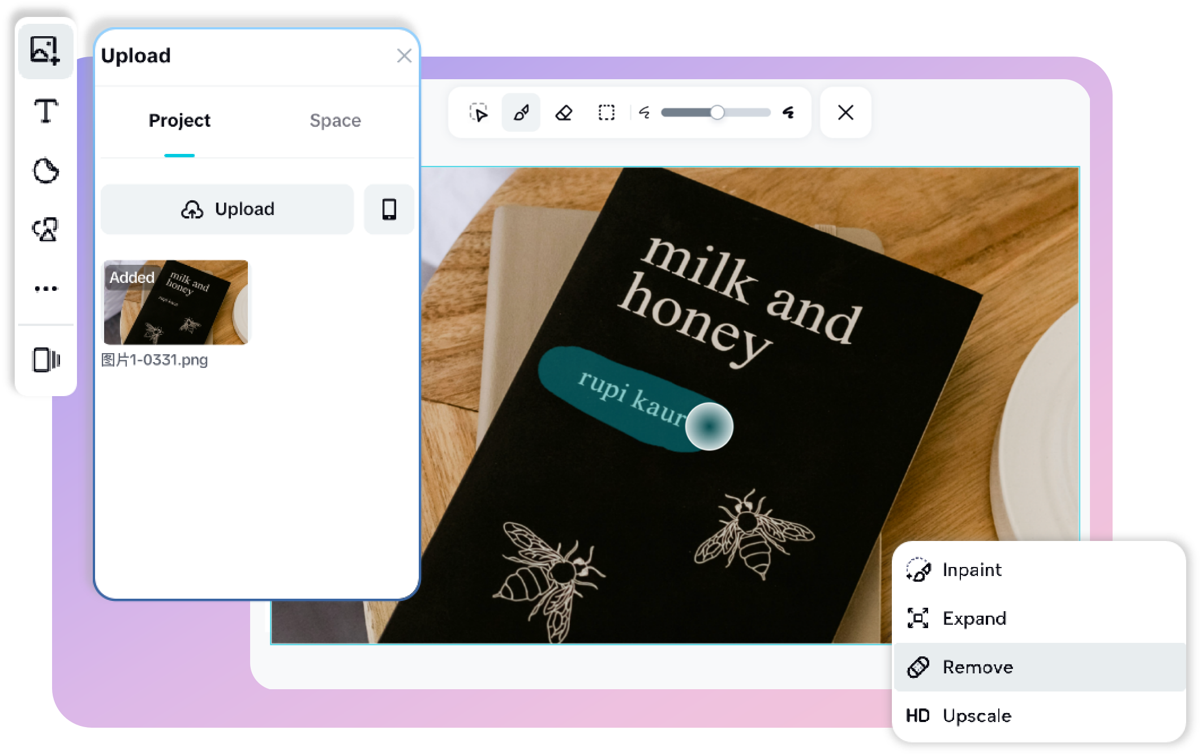1202x756 pixels.
Task: Select the rectangular marquee selection tool
Action: pyautogui.click(x=606, y=113)
